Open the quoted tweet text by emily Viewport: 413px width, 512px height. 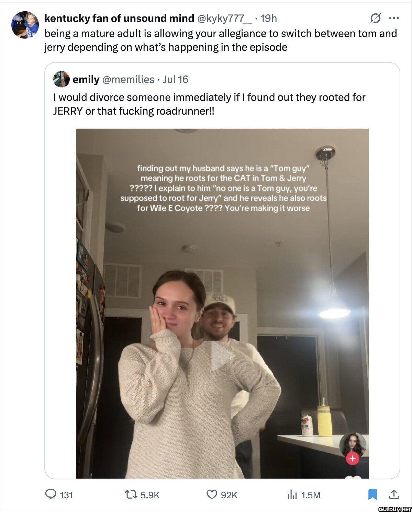[x=209, y=104]
